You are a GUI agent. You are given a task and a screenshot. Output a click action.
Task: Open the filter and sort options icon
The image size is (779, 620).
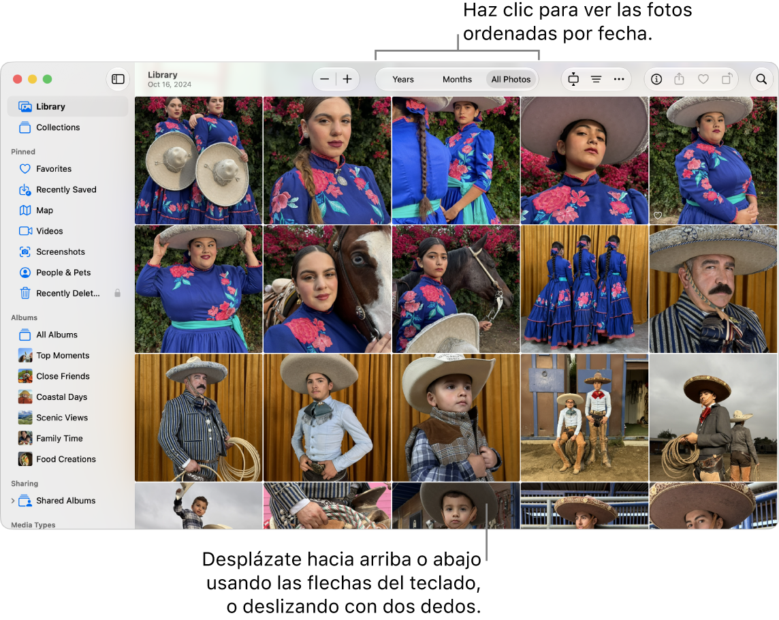(597, 79)
